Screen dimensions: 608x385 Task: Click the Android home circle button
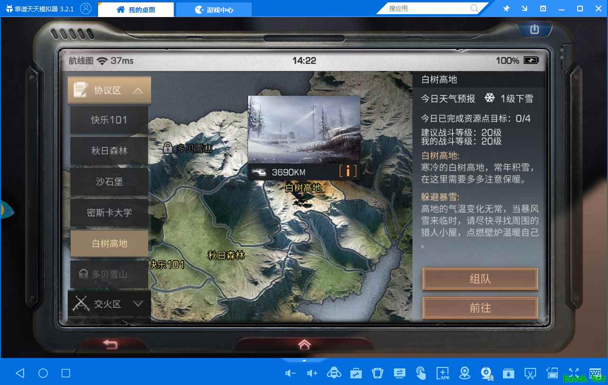43,373
